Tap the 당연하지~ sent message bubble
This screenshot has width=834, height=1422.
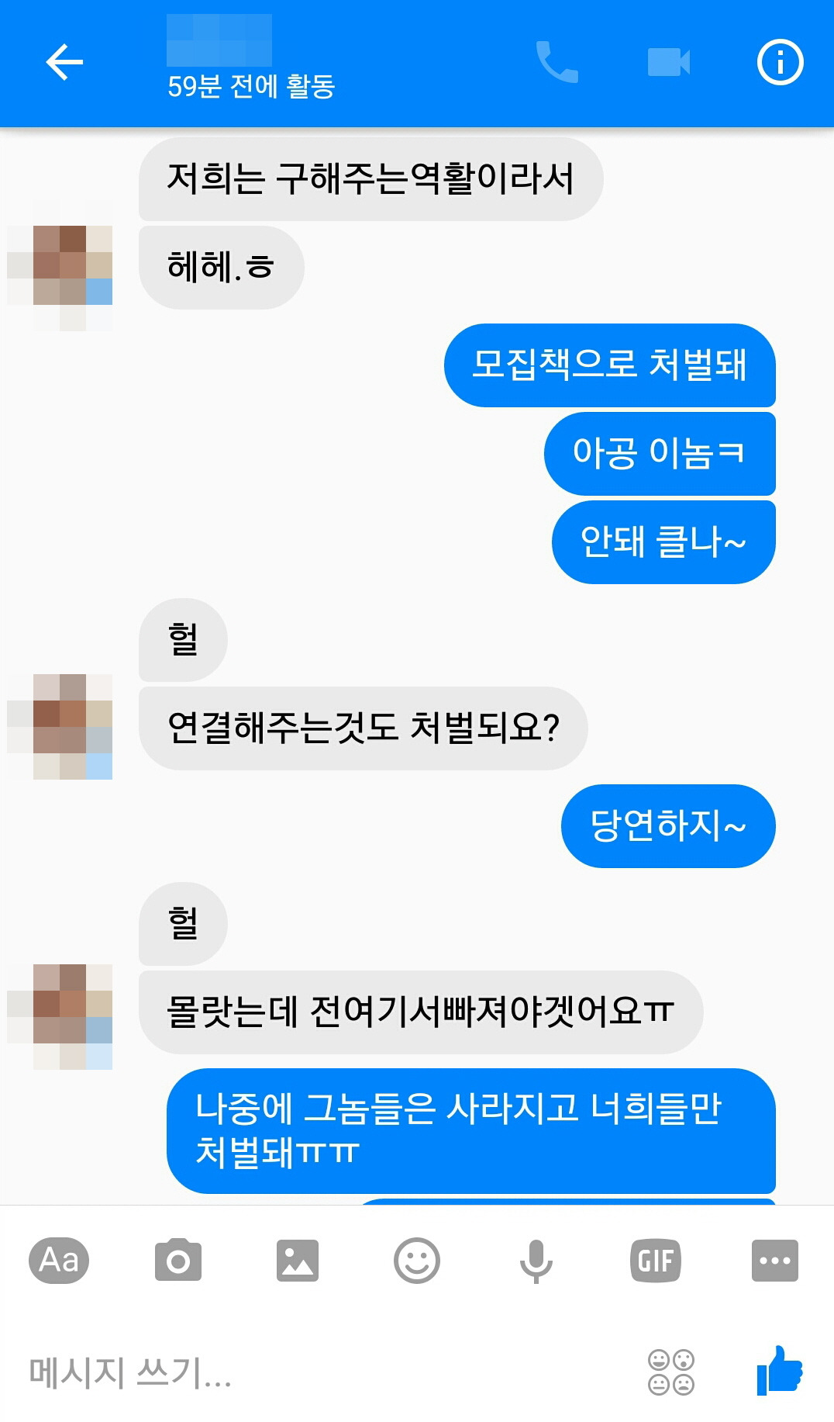click(668, 826)
